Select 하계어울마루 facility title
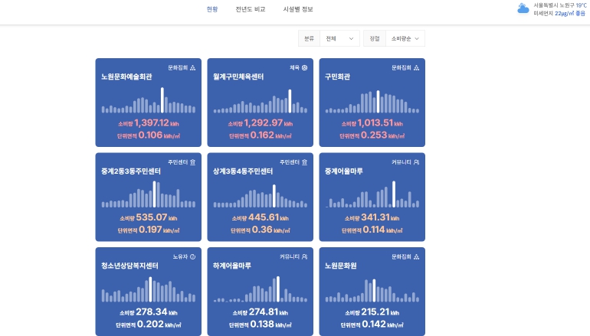The width and height of the screenshot is (590, 336). 231,266
